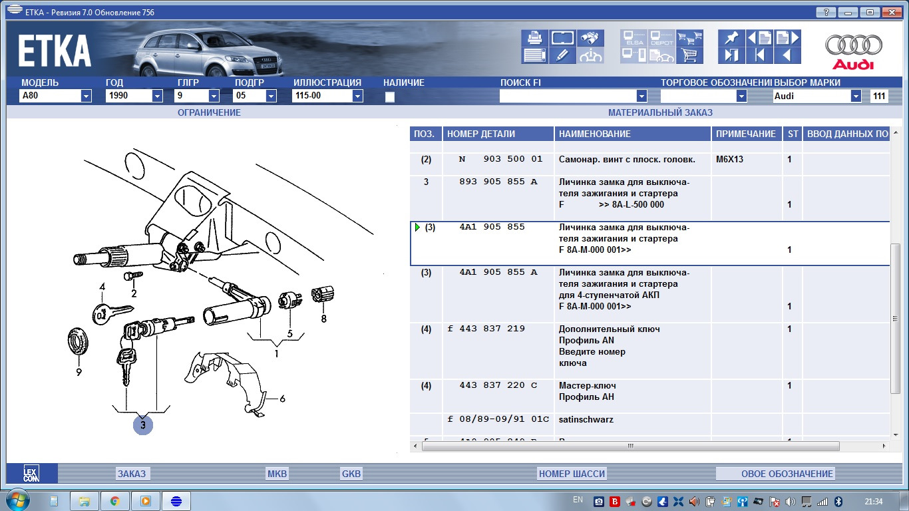The width and height of the screenshot is (909, 511).
Task: Click the printer icon in toolbar
Action: pyautogui.click(x=534, y=38)
